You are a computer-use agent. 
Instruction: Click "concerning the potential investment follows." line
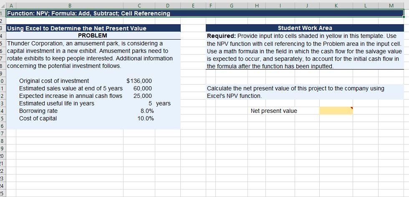point(64,66)
